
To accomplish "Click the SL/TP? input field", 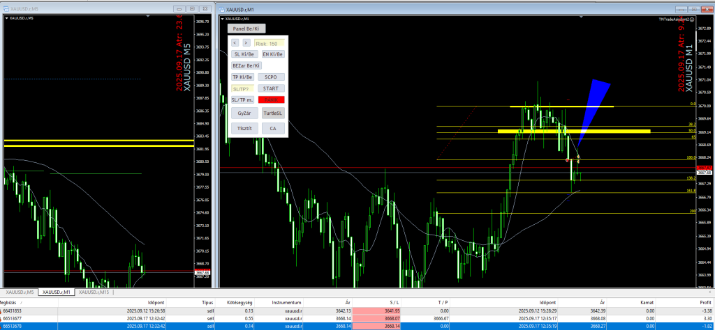I will (242, 88).
